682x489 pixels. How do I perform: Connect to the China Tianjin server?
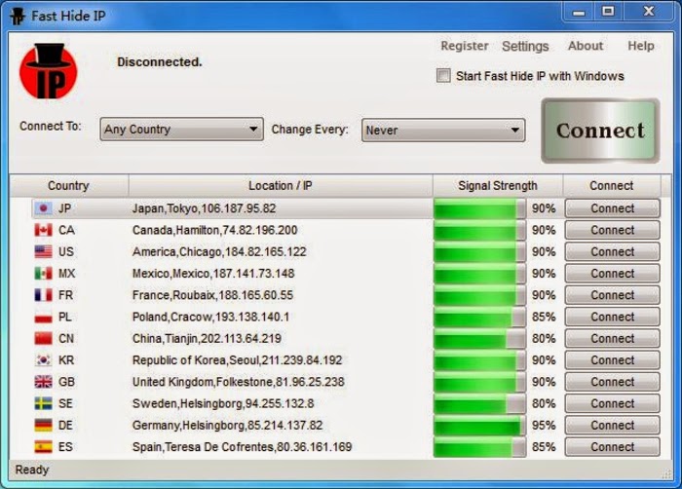click(x=612, y=338)
